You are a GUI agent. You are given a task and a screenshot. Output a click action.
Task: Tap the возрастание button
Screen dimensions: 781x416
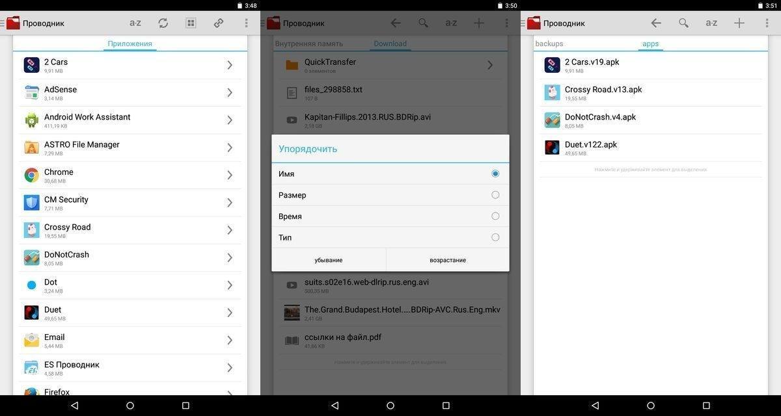[x=448, y=260]
